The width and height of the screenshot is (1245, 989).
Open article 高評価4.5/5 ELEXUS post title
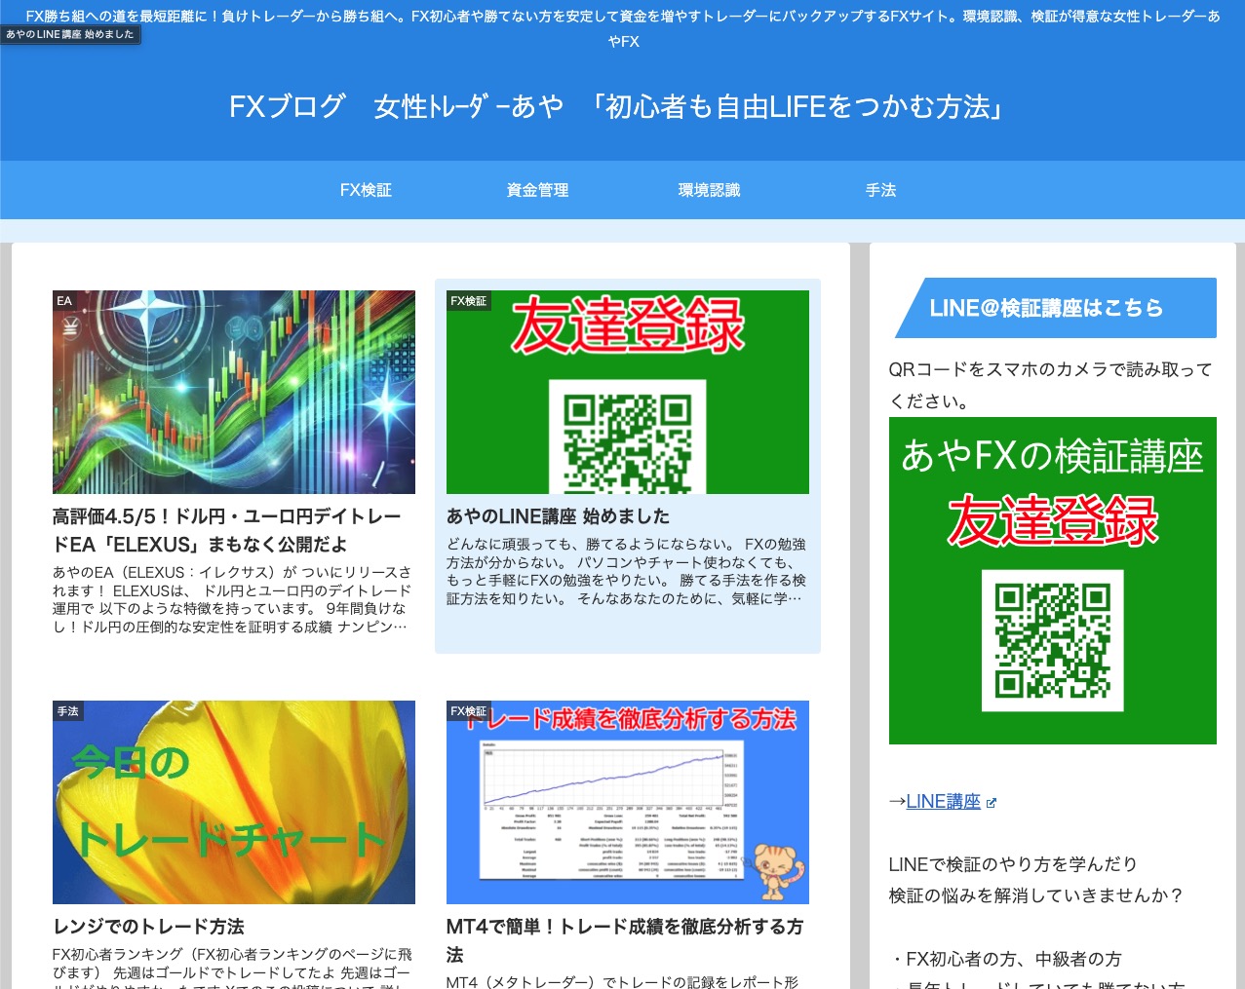tap(227, 530)
